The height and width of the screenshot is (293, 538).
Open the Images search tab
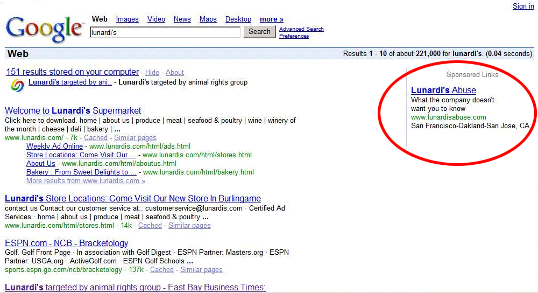tap(127, 19)
